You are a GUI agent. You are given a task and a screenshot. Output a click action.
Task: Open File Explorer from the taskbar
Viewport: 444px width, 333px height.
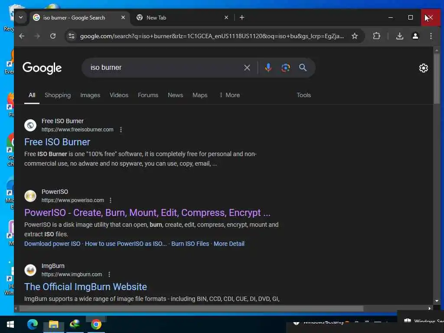(53, 324)
